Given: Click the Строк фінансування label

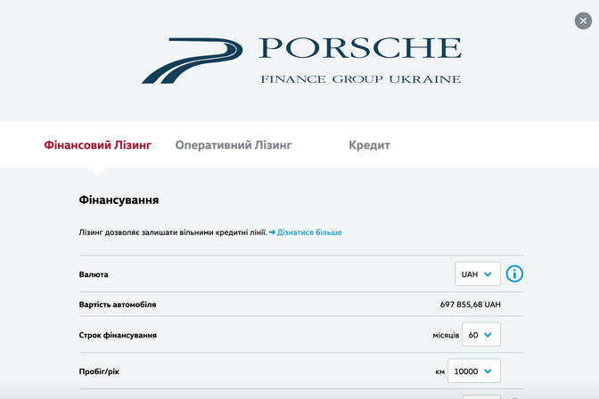Looking at the screenshot, I should 119,336.
